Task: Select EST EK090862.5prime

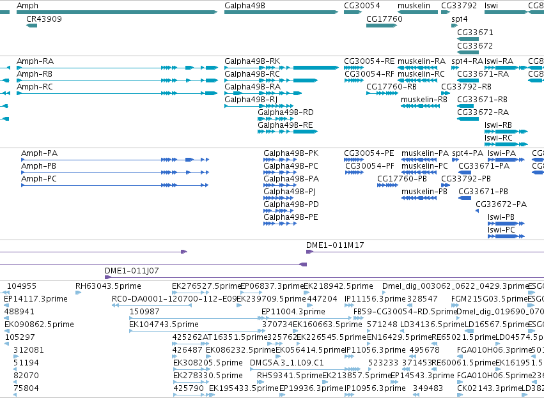Action: click(39, 325)
